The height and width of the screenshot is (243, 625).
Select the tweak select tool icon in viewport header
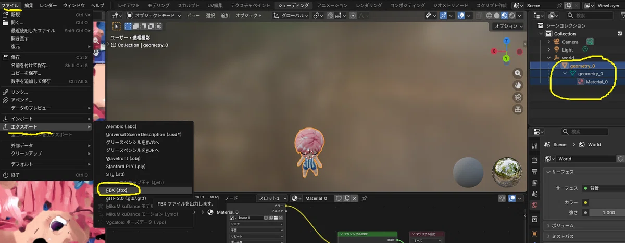coord(117,26)
